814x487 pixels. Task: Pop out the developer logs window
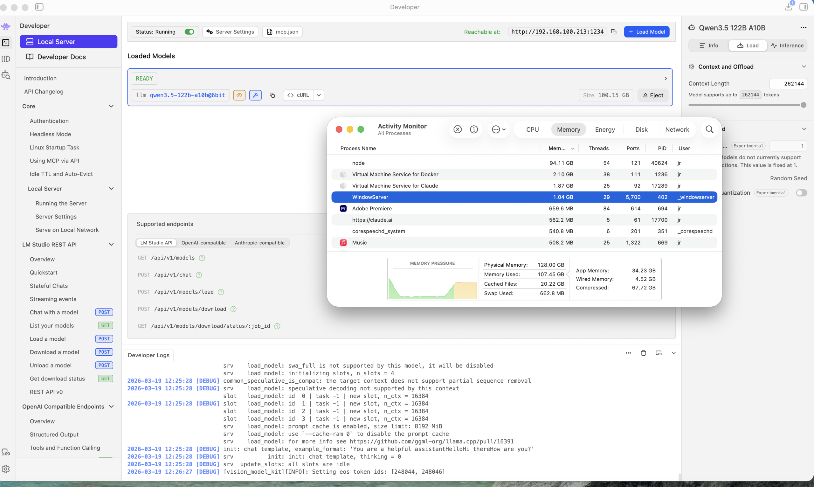tap(659, 353)
